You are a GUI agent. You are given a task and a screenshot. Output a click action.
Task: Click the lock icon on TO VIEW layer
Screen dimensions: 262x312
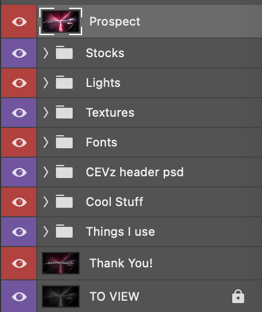(238, 297)
